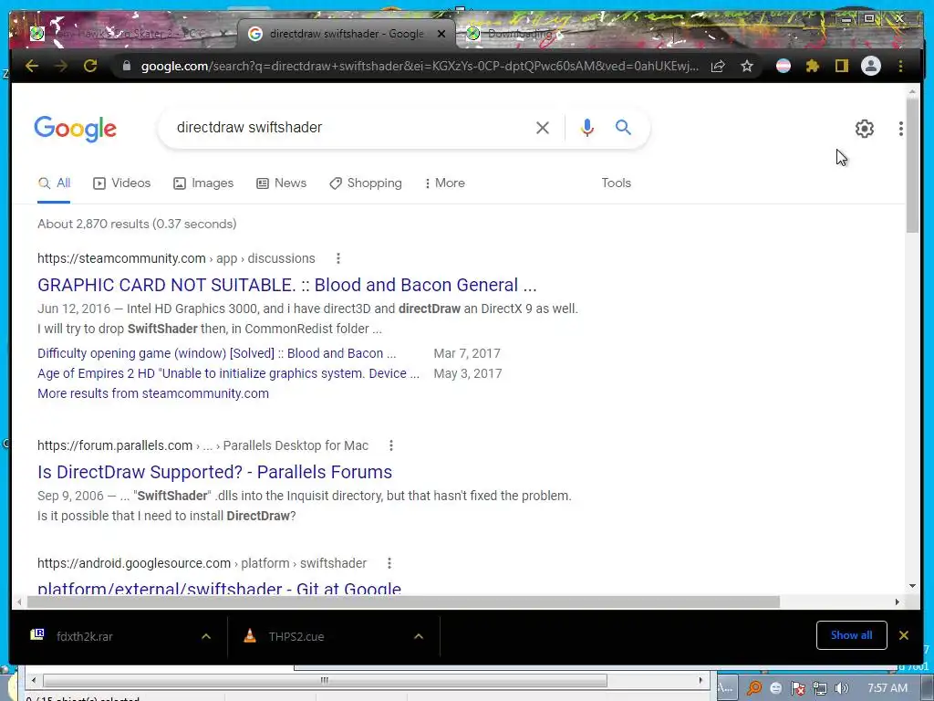Screen dimensions: 934x701
Task: Click vertical scrollbar down arrow
Action: coord(912,586)
